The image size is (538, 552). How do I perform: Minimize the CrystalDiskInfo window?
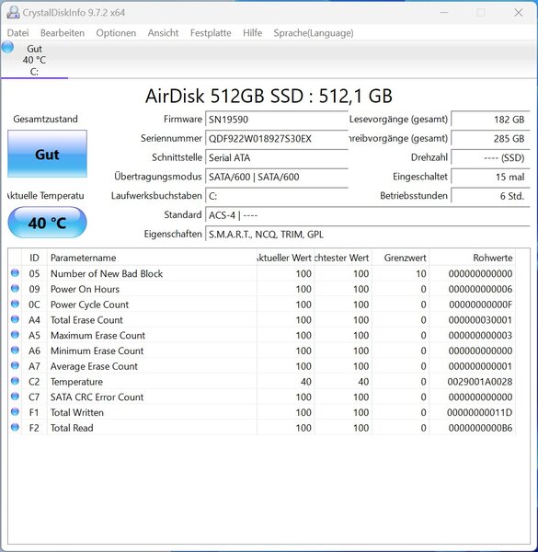click(444, 12)
